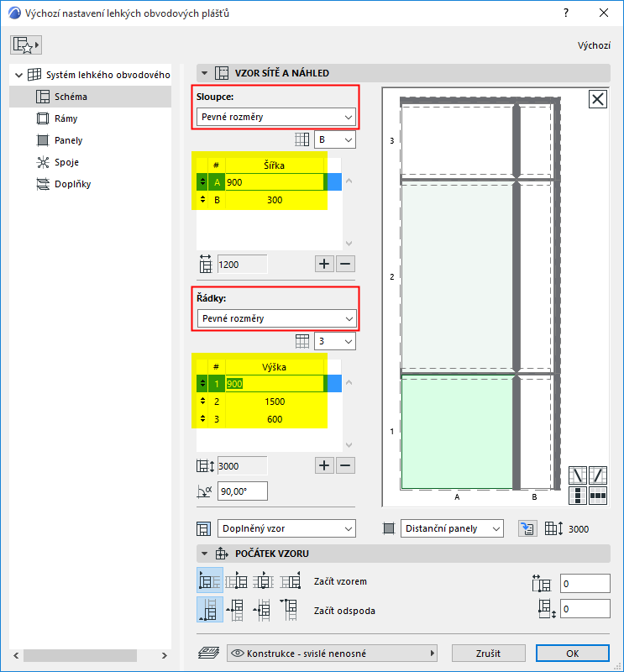Screen dimensions: 624x672
Task: Click the vertical offset field in POČÁTEK VZORU
Action: point(585,609)
